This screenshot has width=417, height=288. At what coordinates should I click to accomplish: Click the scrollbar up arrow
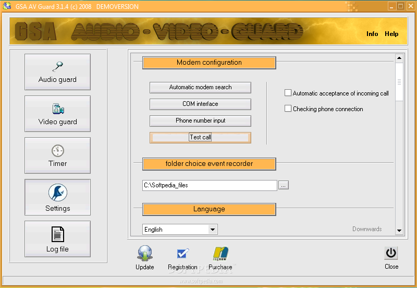click(x=399, y=58)
